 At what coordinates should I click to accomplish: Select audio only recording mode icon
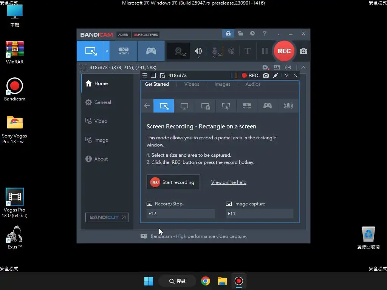coord(288,106)
